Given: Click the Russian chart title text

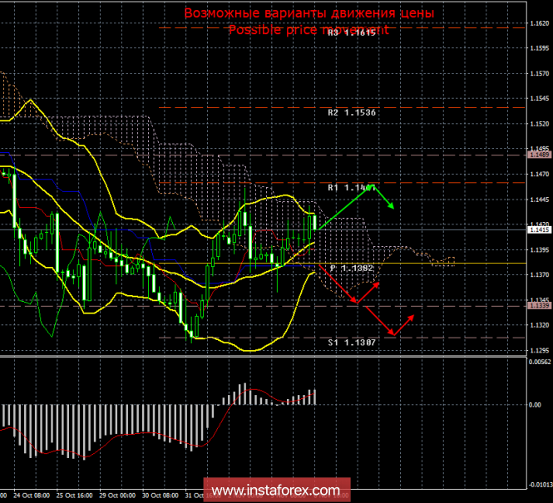Looking at the screenshot, I should [309, 13].
